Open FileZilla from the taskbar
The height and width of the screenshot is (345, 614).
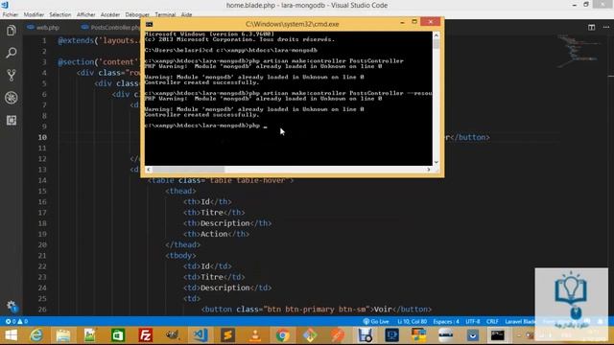pyautogui.click(x=145, y=335)
